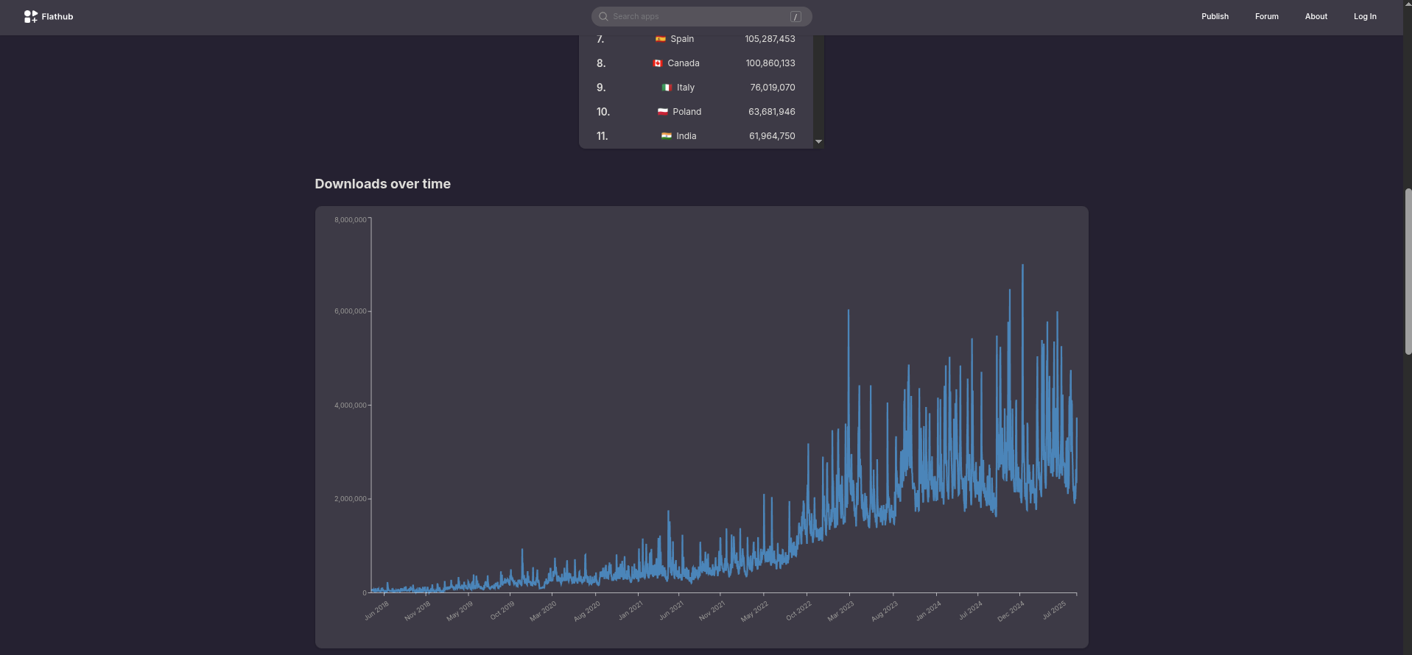Click the Poland flag icon

coord(663,112)
